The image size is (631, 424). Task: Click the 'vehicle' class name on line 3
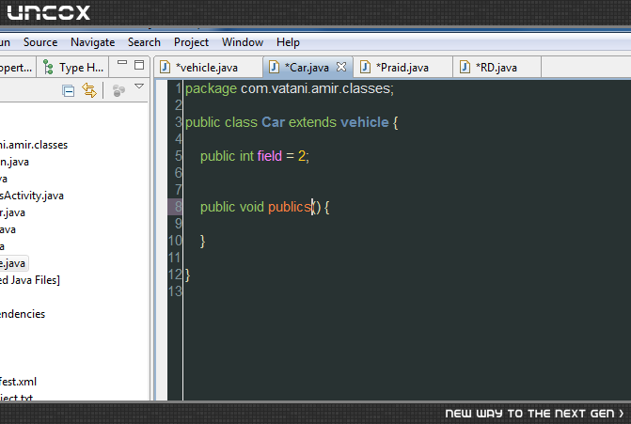coord(365,122)
